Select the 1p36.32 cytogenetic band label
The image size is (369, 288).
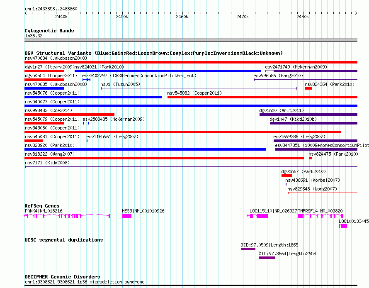click(x=34, y=36)
